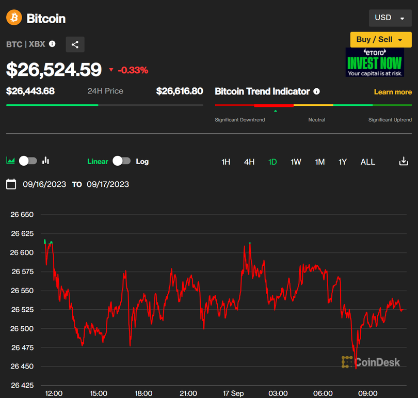Toggle the Linear/Log scale switch
Image resolution: width=418 pixels, height=398 pixels.
coord(122,161)
